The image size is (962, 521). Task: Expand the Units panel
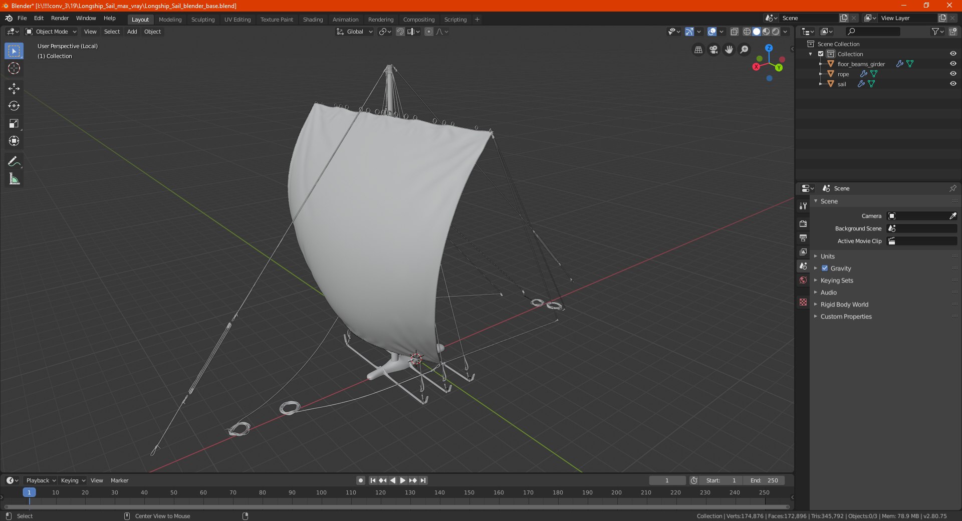(x=827, y=256)
